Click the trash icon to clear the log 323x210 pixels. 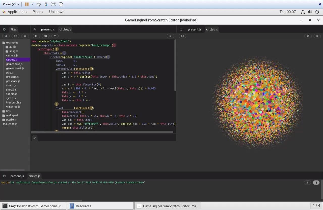coord(307,183)
